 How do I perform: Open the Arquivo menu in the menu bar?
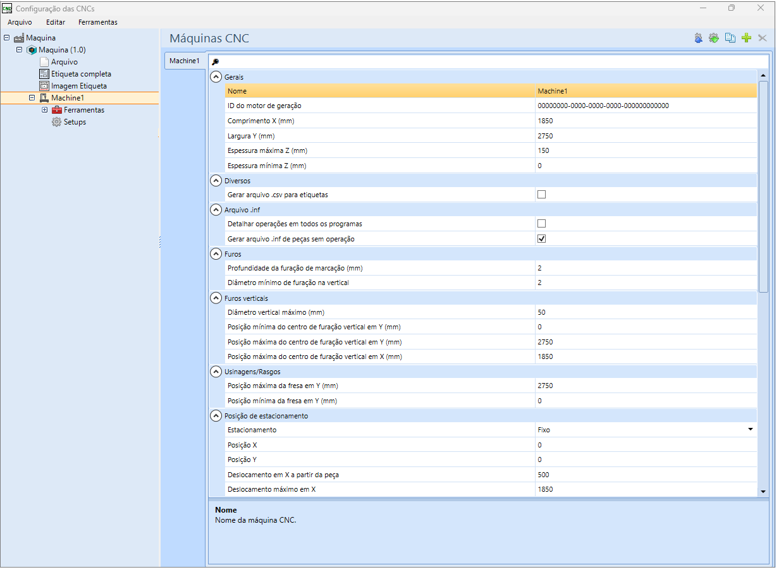pyautogui.click(x=20, y=22)
